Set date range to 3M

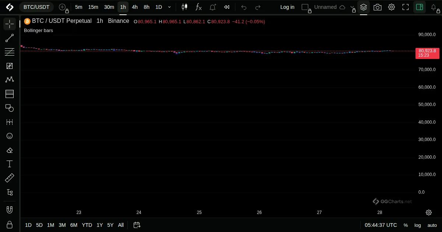tap(62, 225)
